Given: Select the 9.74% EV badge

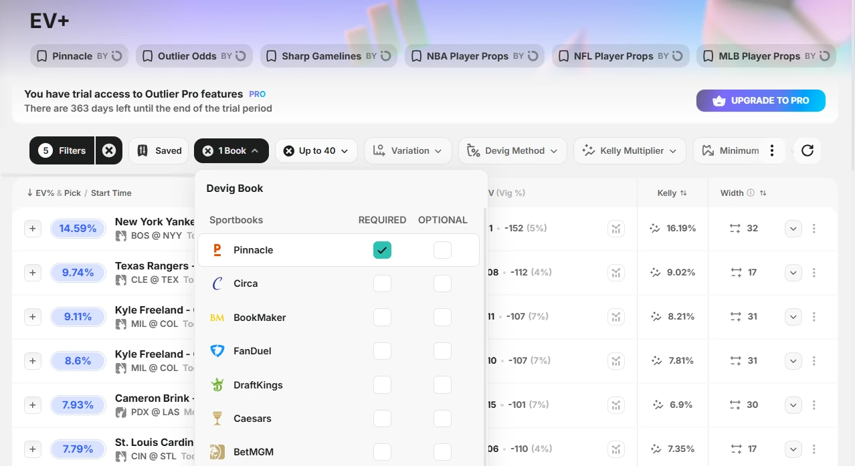Looking at the screenshot, I should [x=78, y=273].
